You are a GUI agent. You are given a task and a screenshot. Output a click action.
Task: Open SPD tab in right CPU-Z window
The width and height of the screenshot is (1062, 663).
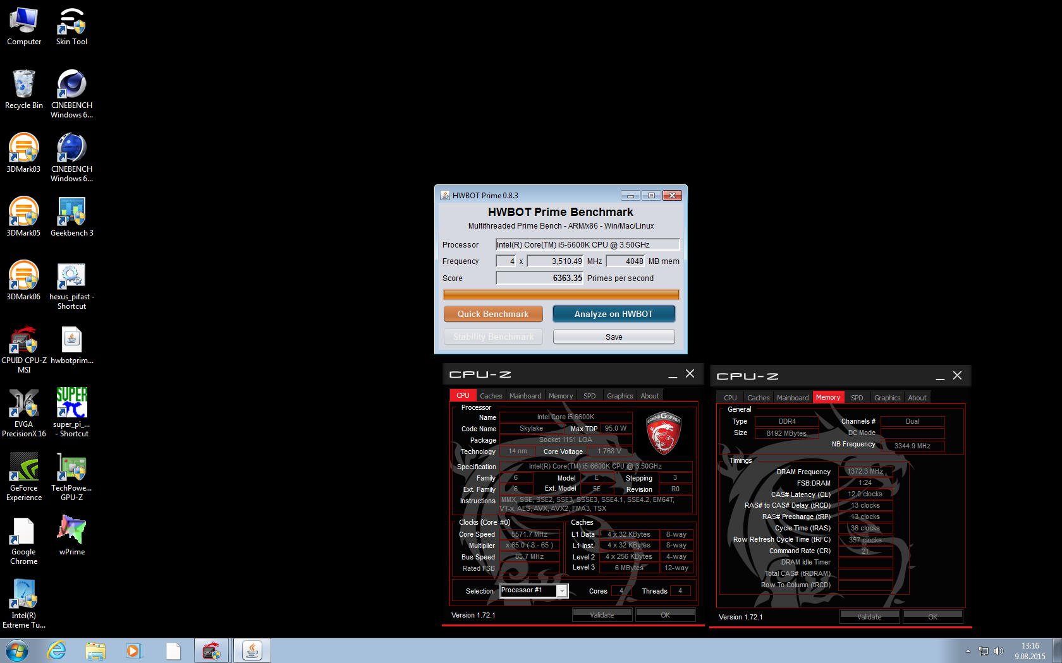tap(857, 398)
